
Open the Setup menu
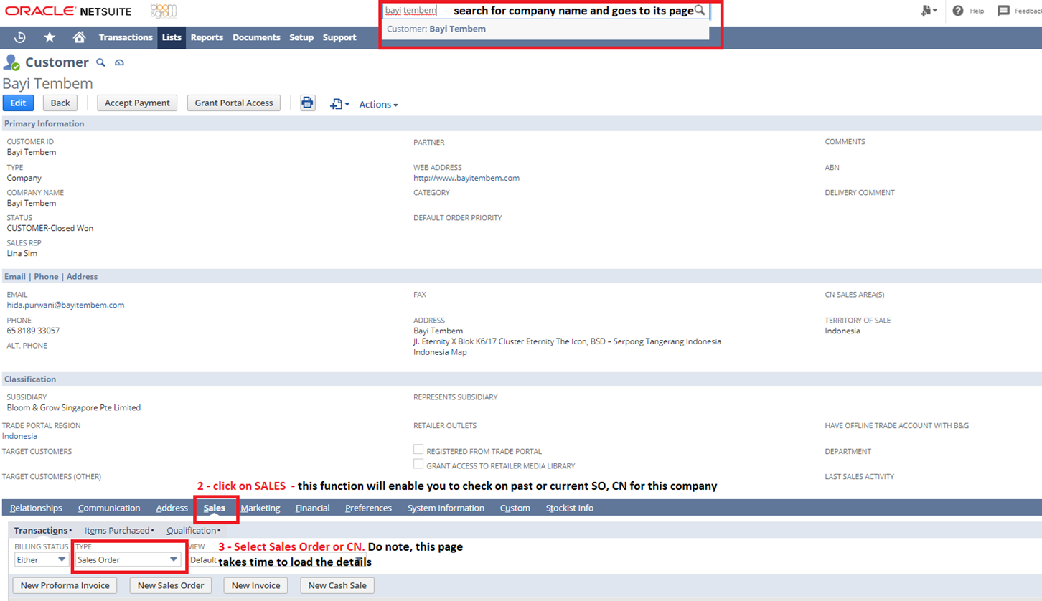pos(301,37)
